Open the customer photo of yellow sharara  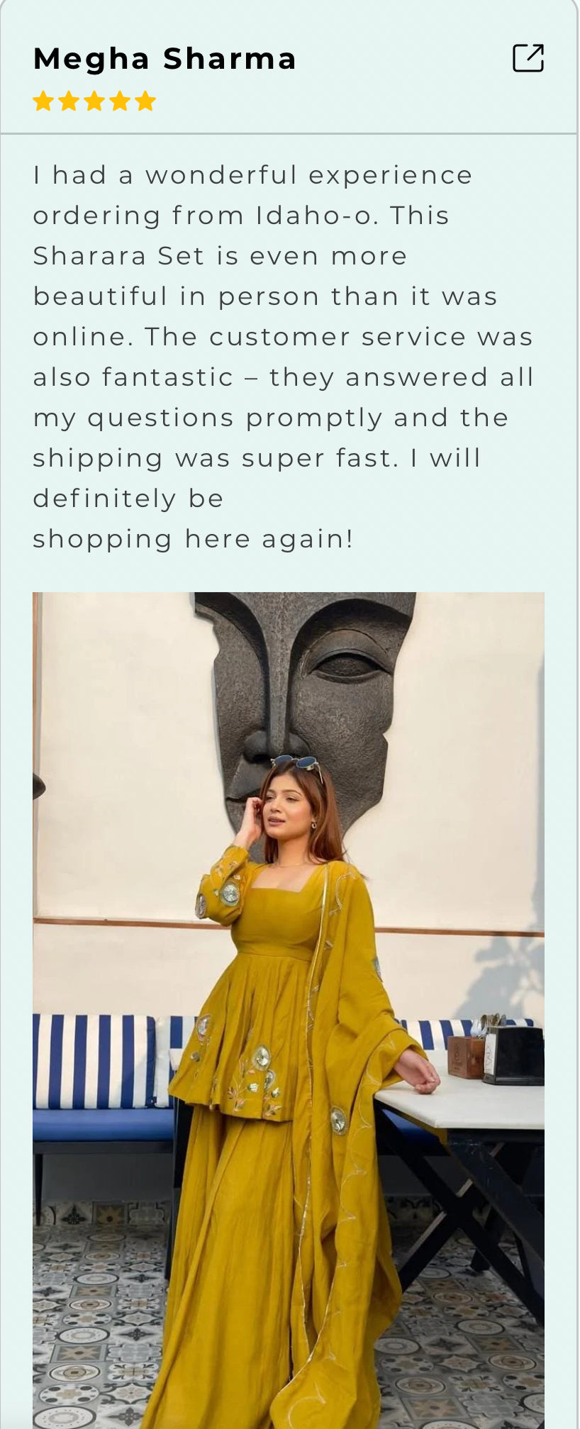coord(289,1010)
